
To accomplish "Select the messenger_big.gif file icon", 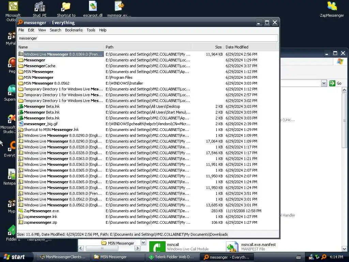I will [x=21, y=123].
